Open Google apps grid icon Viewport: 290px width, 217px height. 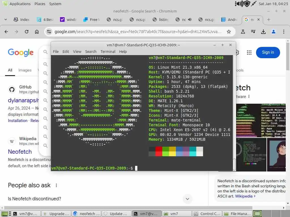249,53
